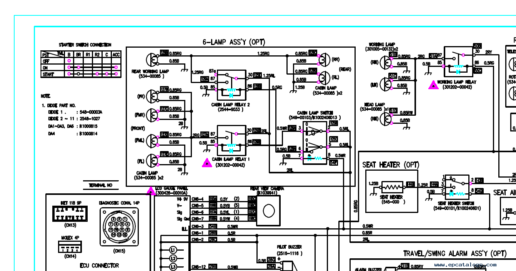Click the "ECU CONNECTOR" label
The image size is (516, 271).
coord(99,266)
